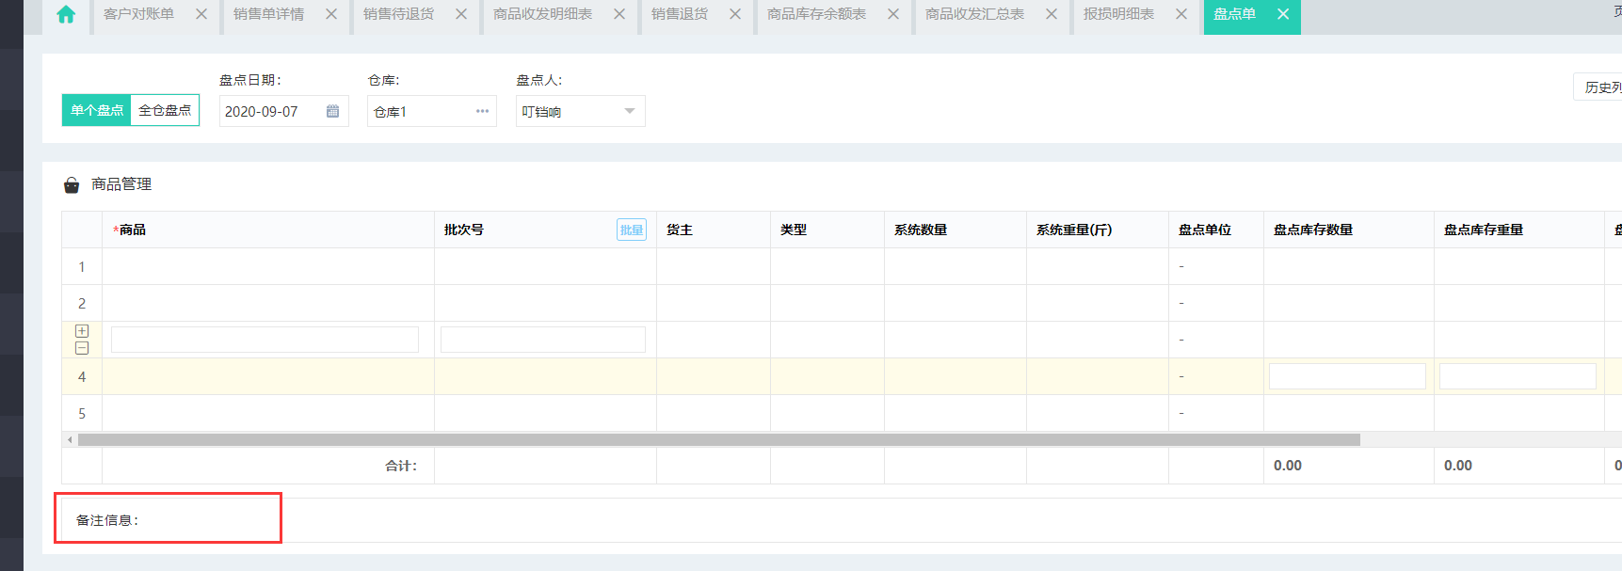
Task: Remove the row with the minus icon
Action: click(x=82, y=348)
